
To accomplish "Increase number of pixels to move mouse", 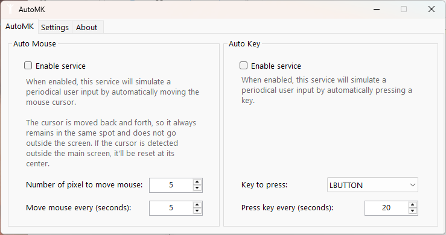I will 197,182.
